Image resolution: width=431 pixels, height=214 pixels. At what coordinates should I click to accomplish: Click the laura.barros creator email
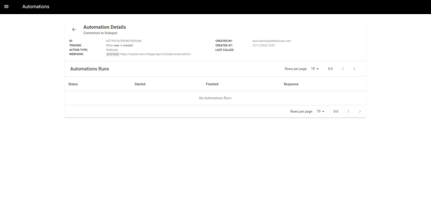click(x=271, y=41)
